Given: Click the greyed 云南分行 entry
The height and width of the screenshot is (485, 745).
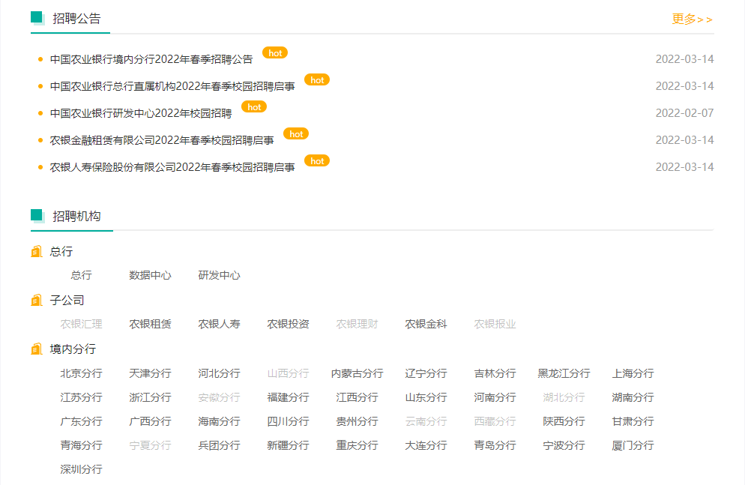Looking at the screenshot, I should (x=426, y=422).
